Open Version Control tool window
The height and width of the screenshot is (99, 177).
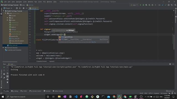[35, 91]
